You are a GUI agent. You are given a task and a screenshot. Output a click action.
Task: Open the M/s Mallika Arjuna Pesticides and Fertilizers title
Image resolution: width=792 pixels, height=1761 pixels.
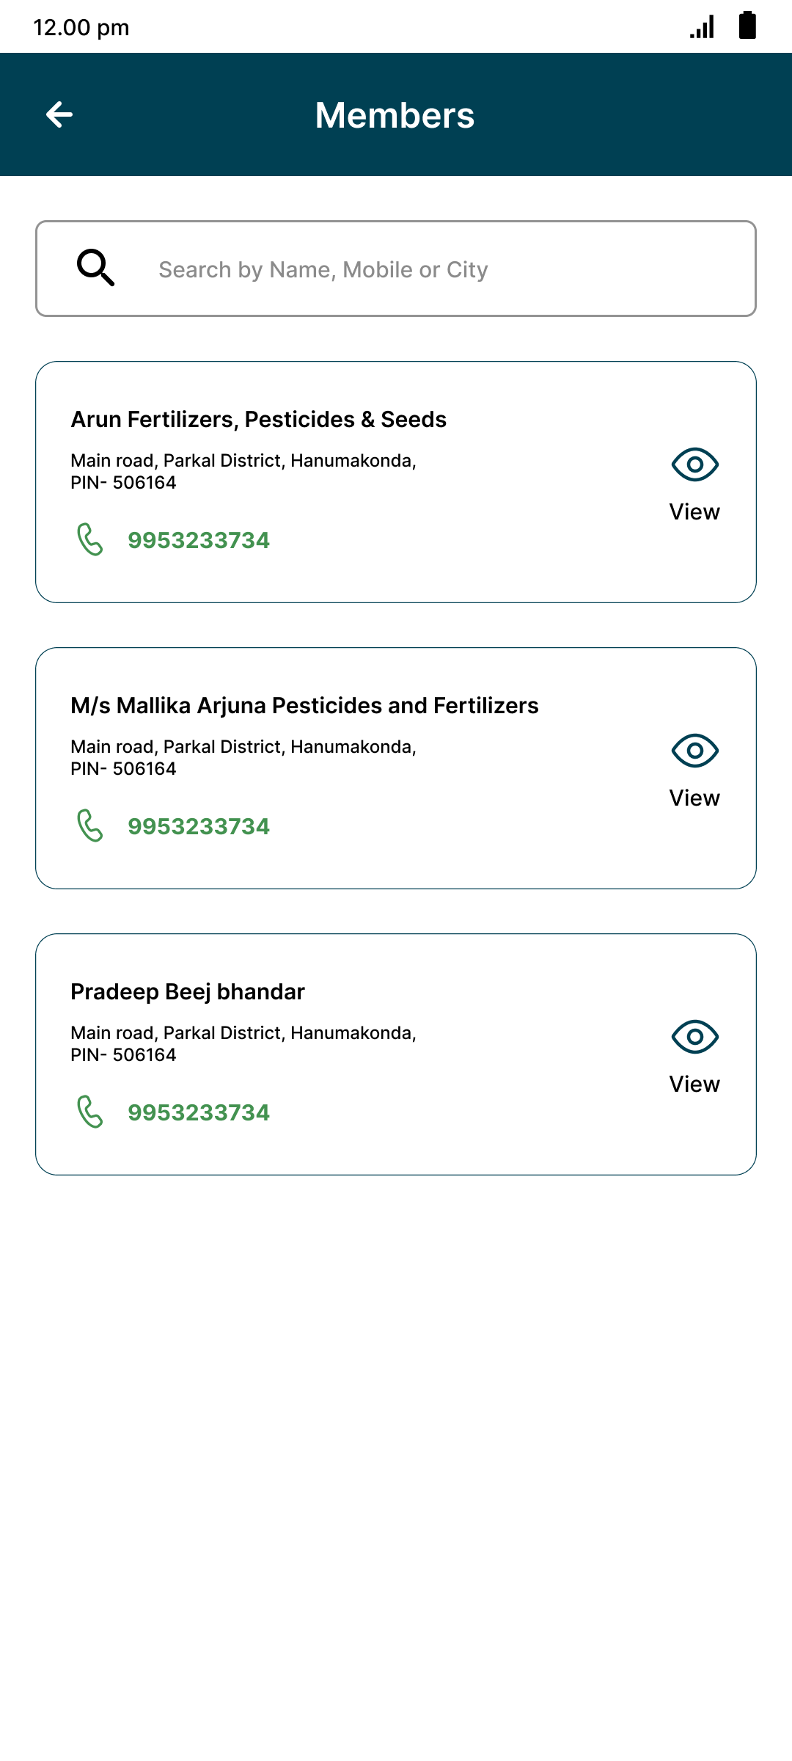coord(304,706)
